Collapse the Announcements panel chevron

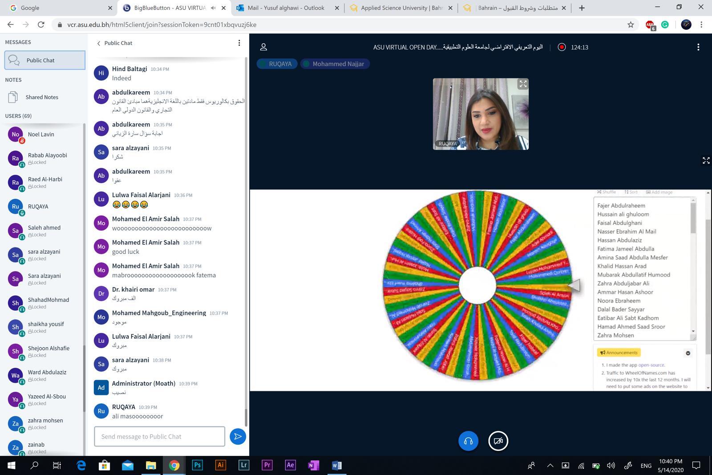coord(688,353)
